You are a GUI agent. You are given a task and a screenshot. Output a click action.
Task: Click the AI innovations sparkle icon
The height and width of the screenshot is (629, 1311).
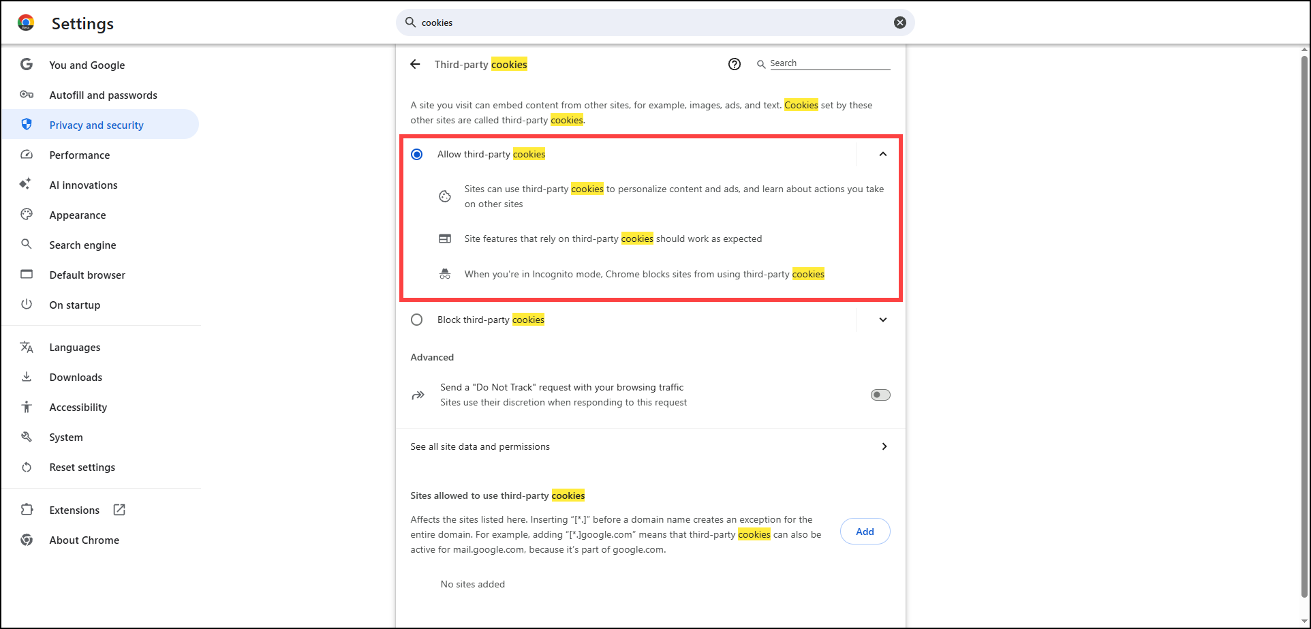point(26,184)
